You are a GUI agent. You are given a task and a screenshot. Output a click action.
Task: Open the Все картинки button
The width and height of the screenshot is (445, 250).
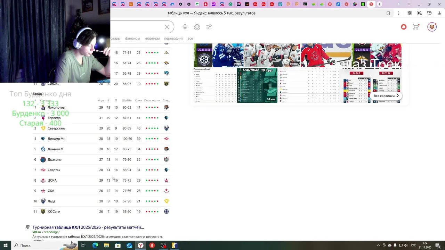click(x=386, y=96)
